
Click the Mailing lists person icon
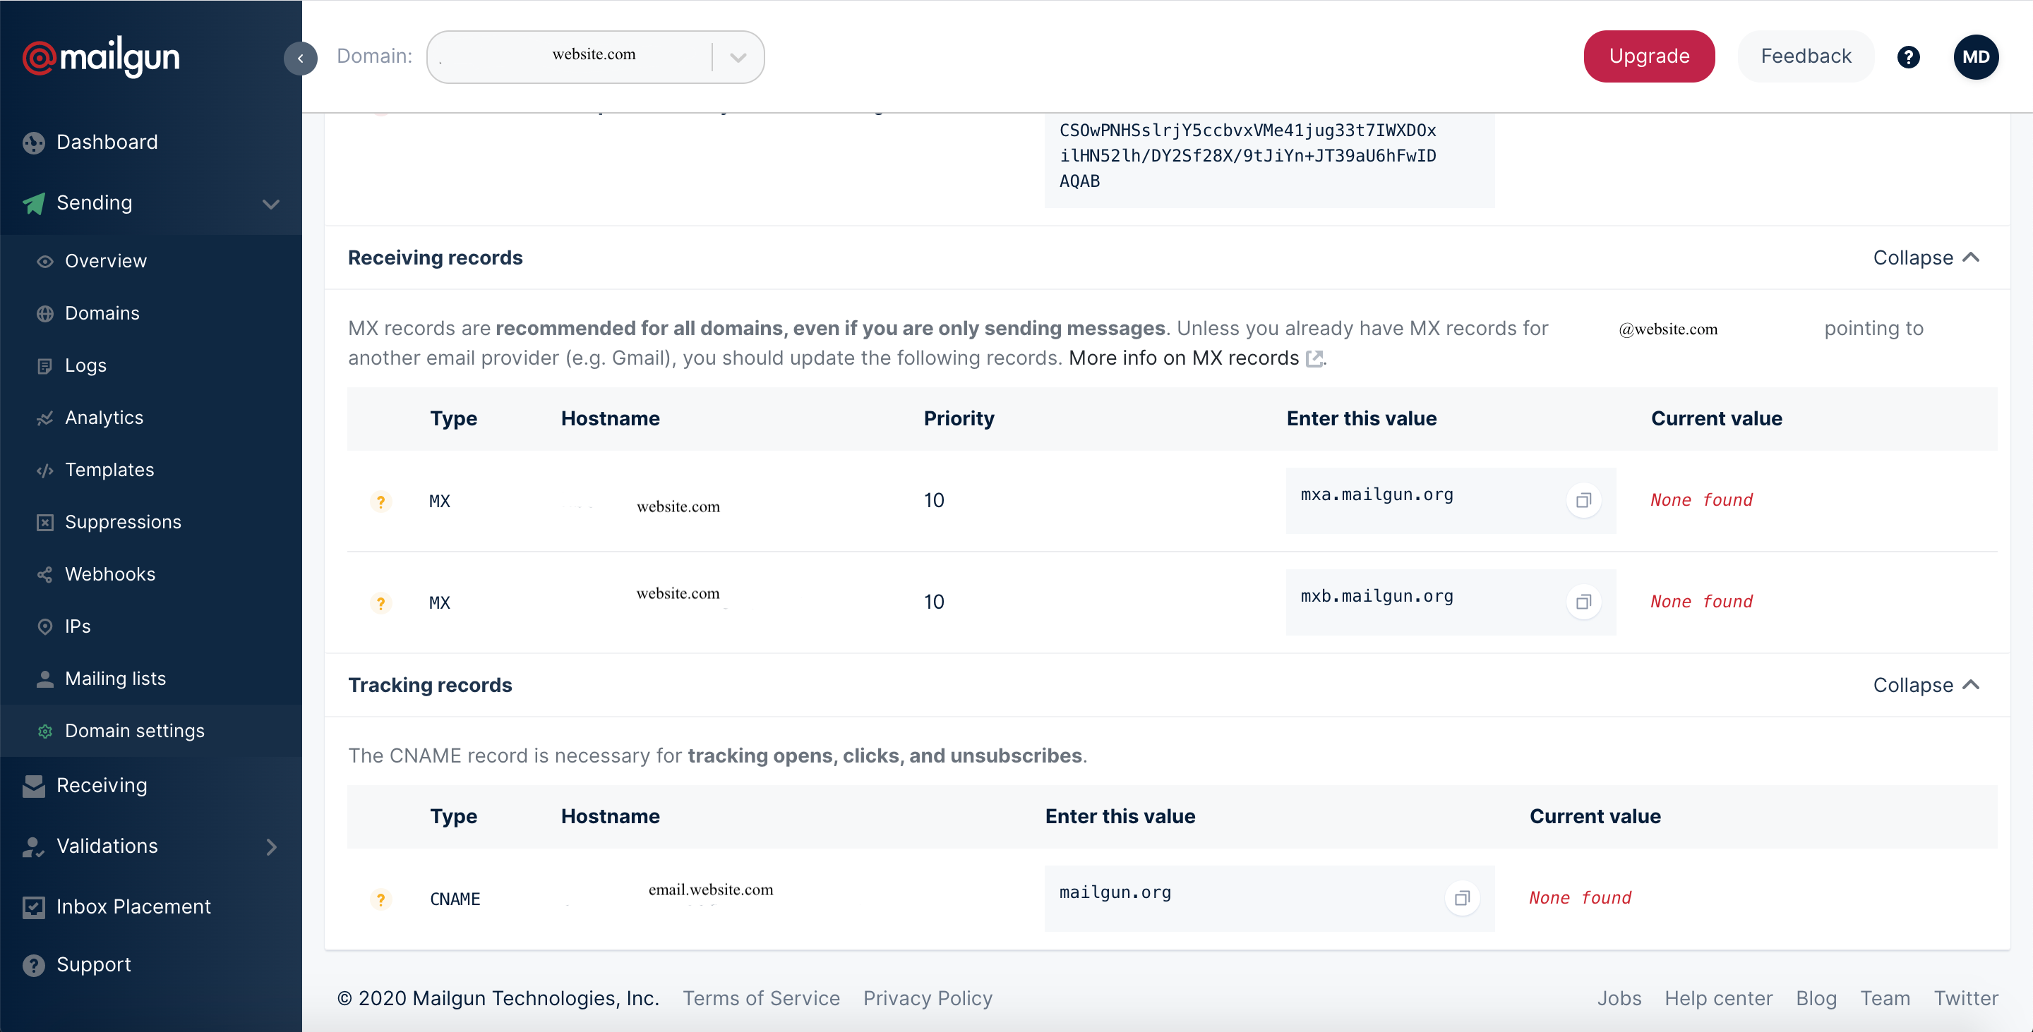[x=45, y=678]
